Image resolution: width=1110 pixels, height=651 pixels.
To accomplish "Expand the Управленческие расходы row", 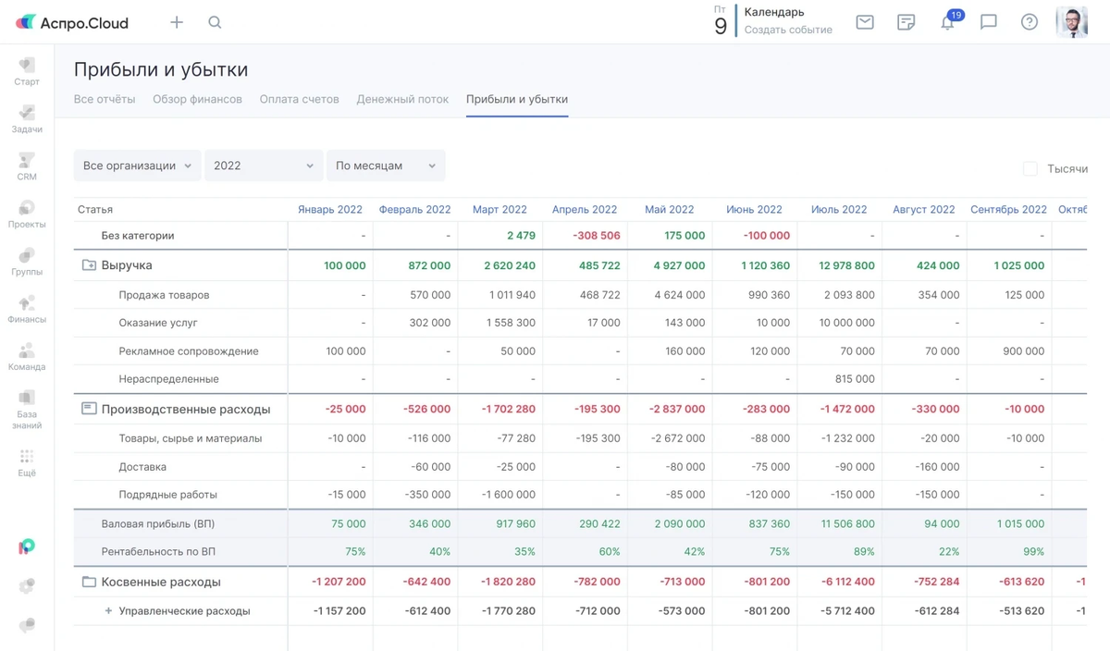I will (108, 611).
